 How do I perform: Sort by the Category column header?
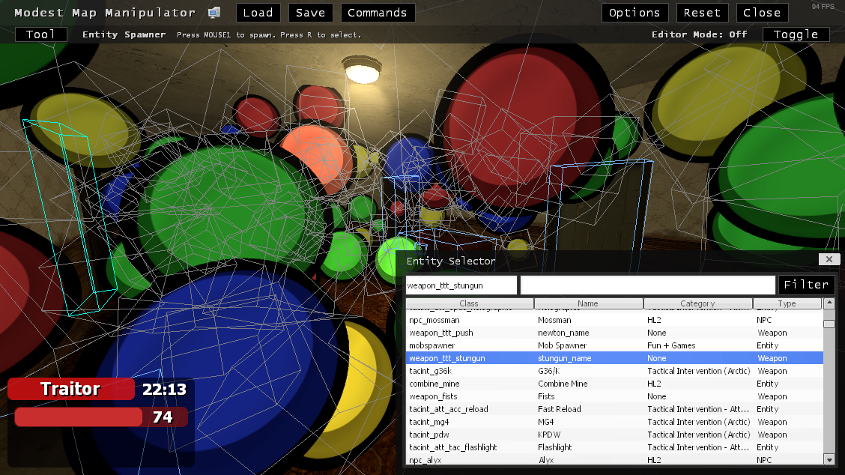click(698, 303)
